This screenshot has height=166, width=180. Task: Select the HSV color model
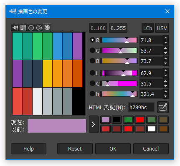(162, 28)
